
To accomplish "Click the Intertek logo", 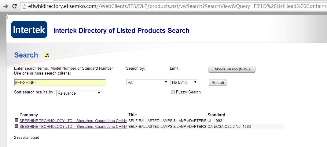I will [x=29, y=30].
